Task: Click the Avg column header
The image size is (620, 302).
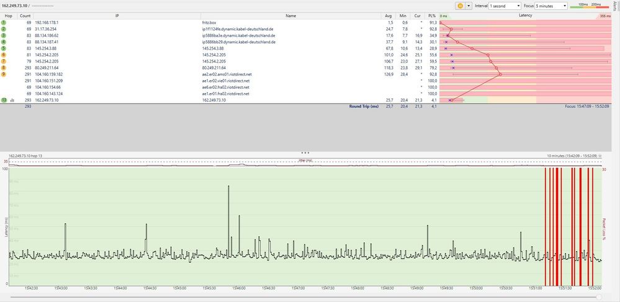Action: (389, 16)
